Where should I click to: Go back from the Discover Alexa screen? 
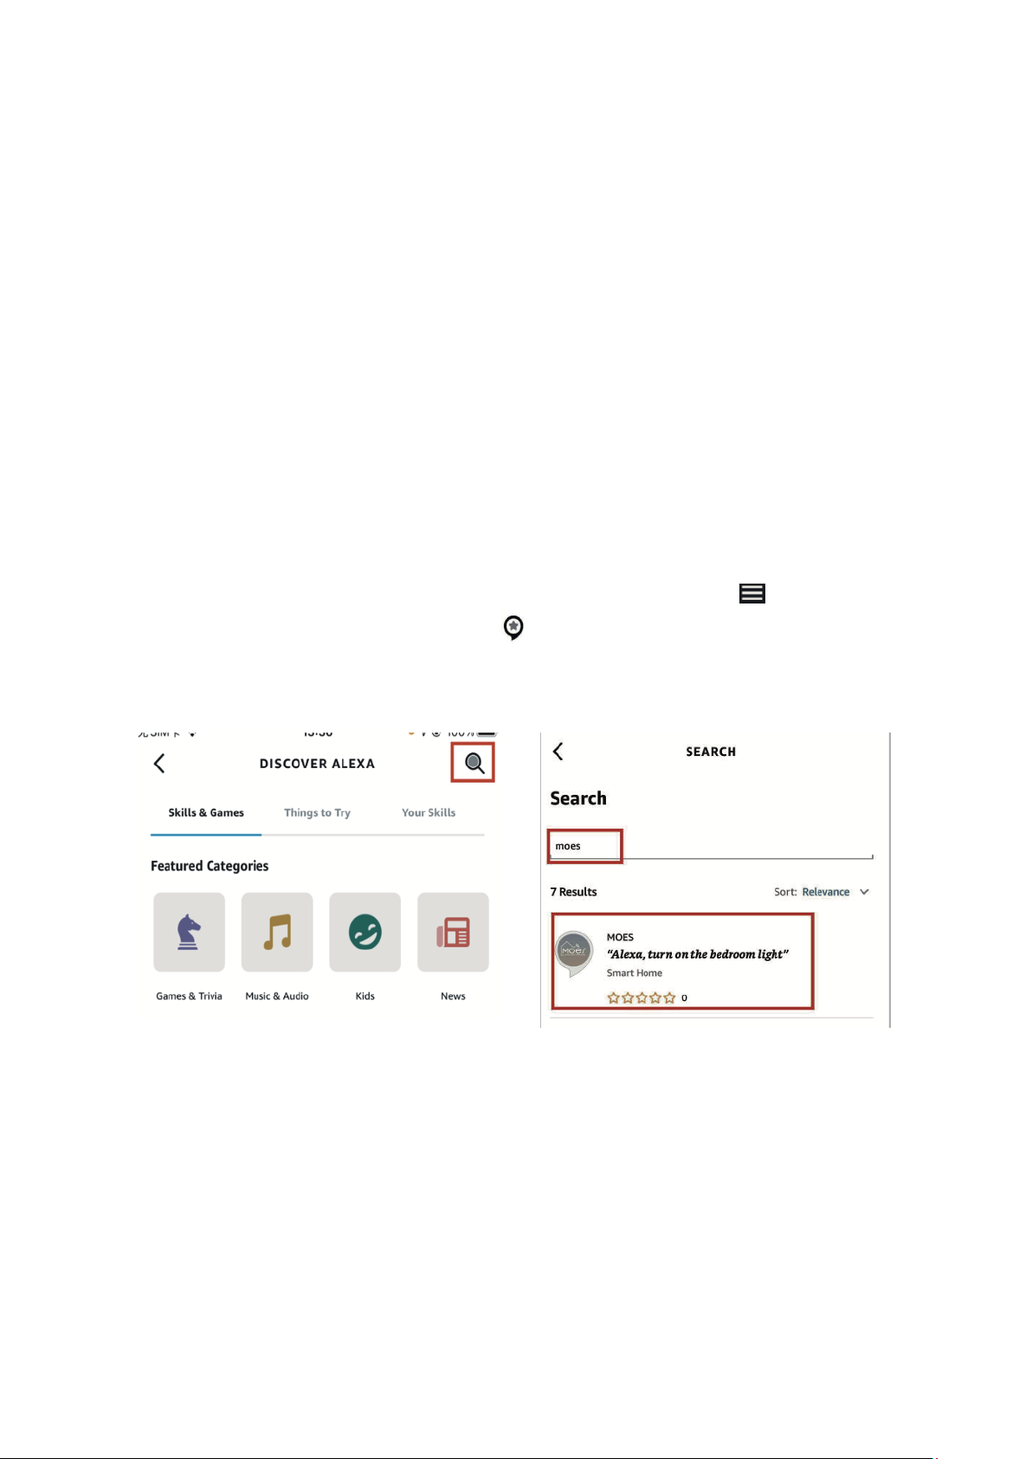(x=159, y=763)
